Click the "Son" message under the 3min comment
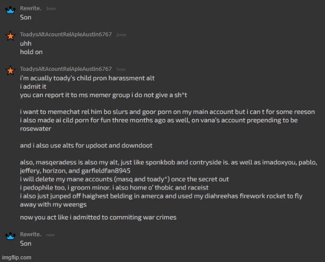Image resolution: width=325 pixels, height=262 pixels. pos(26,17)
